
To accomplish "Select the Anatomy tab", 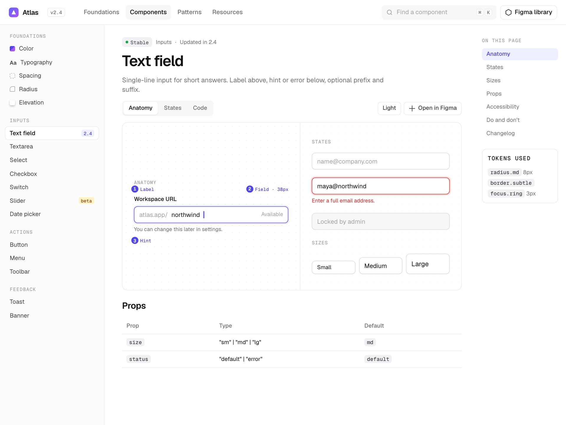I will 141,108.
